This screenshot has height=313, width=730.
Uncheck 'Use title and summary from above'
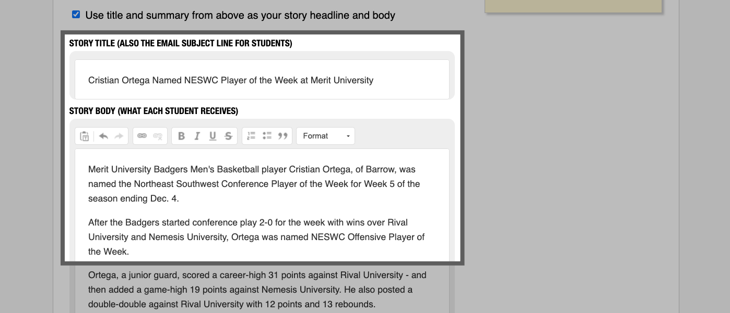(76, 15)
